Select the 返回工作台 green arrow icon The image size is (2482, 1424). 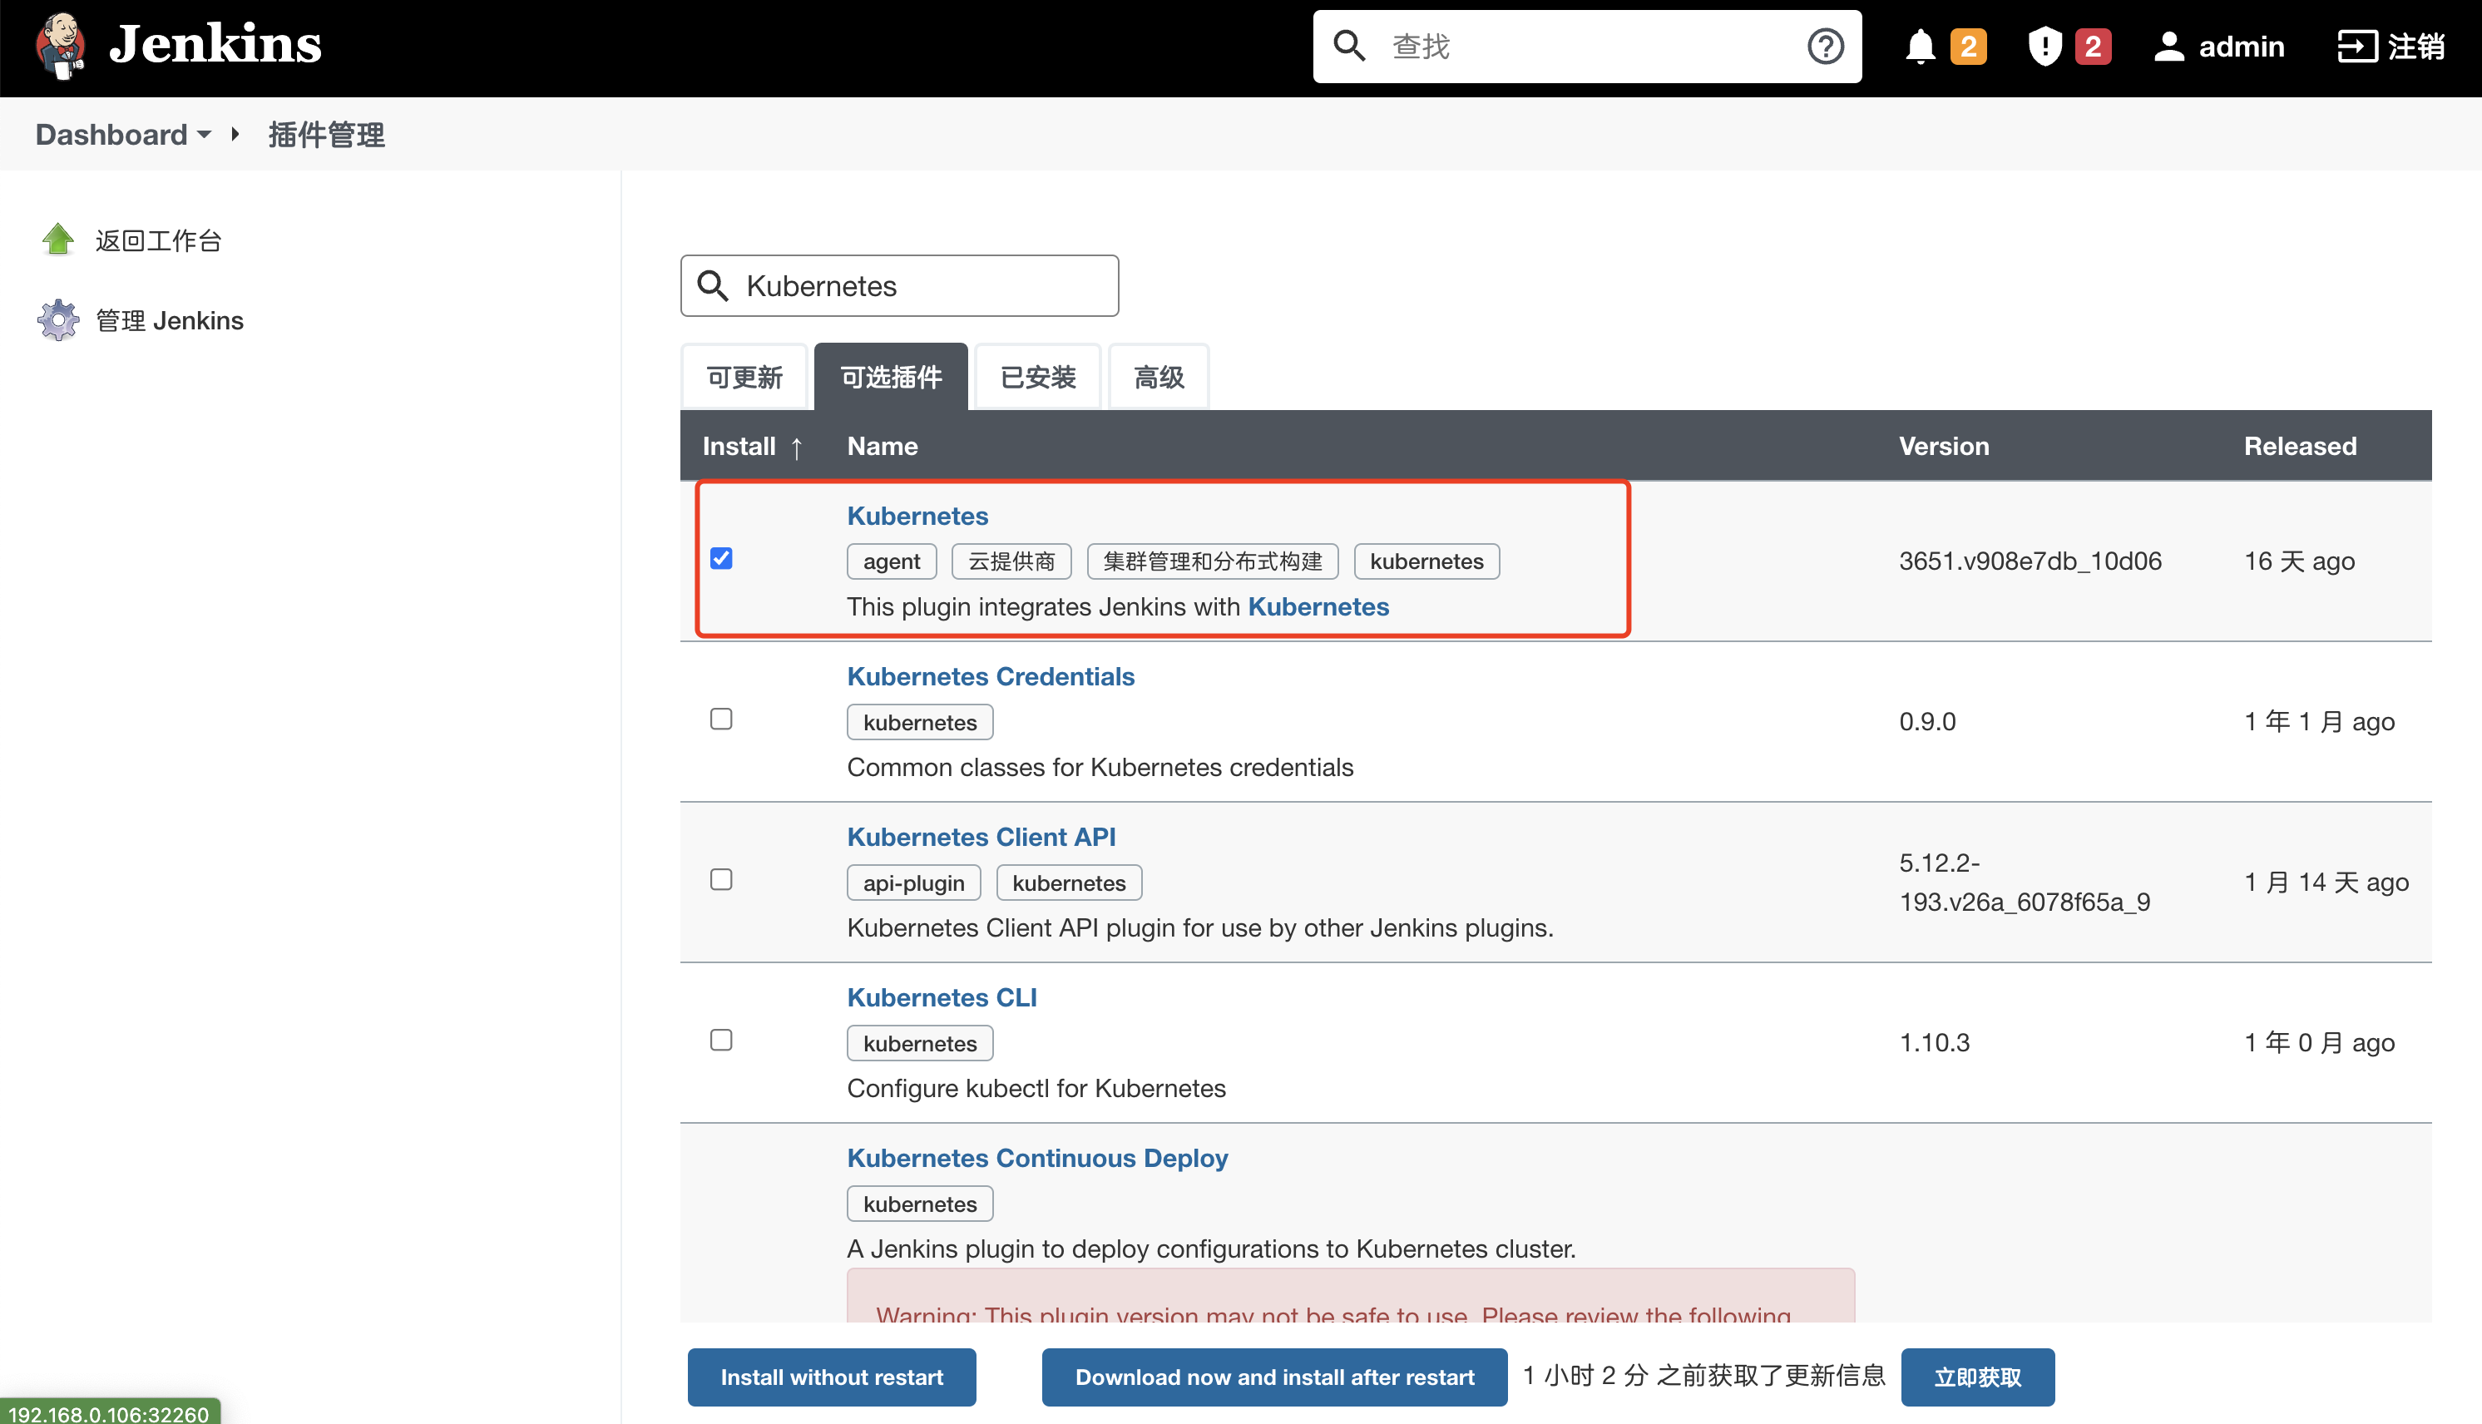click(57, 239)
